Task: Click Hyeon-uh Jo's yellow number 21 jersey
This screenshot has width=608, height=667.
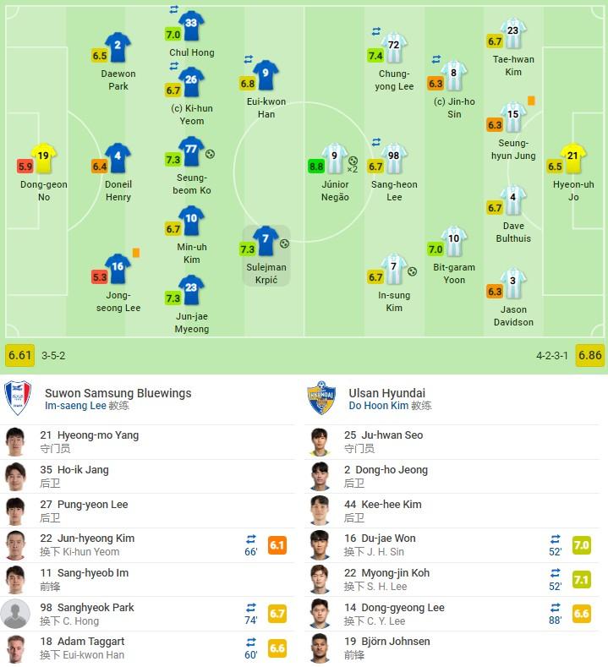Action: pyautogui.click(x=573, y=156)
